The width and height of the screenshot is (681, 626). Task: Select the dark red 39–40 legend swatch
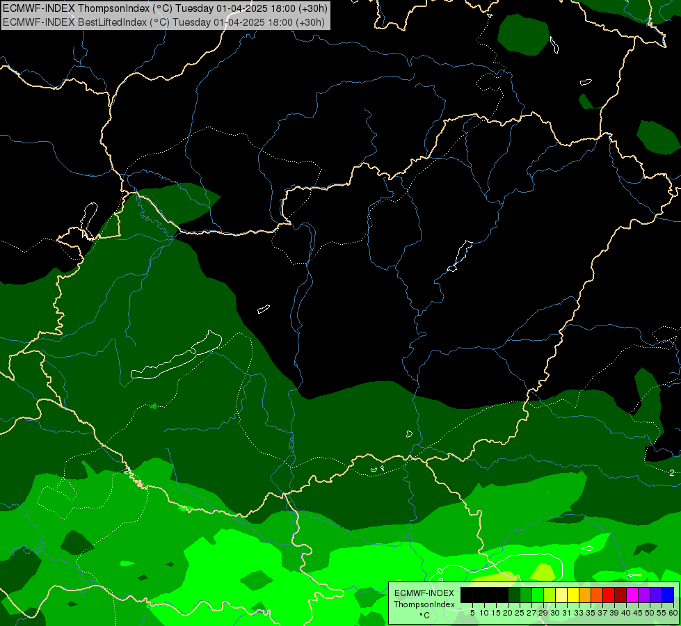click(x=620, y=595)
